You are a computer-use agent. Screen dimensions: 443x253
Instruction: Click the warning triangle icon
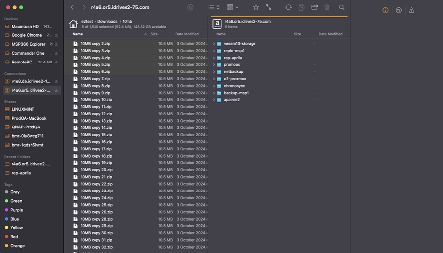[411, 10]
